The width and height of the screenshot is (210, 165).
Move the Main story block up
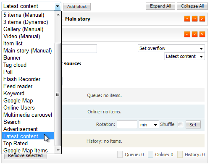tap(187, 19)
